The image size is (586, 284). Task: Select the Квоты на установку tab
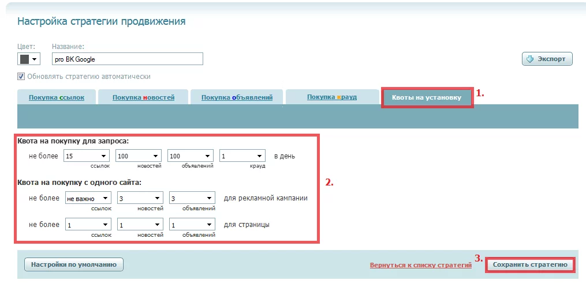[427, 98]
